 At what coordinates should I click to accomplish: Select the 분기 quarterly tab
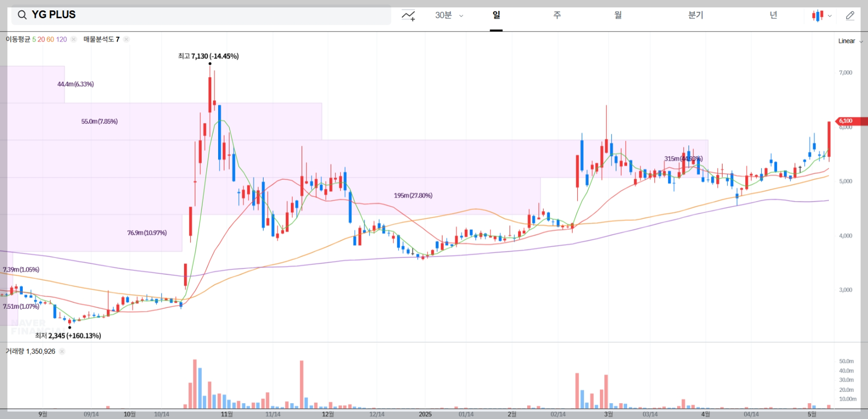coord(695,15)
